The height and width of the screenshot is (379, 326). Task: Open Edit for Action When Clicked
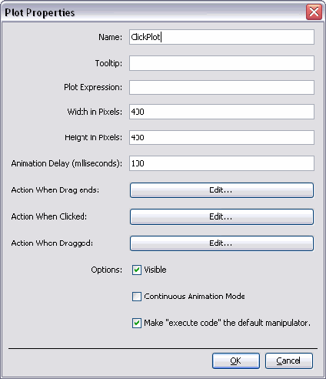click(221, 216)
